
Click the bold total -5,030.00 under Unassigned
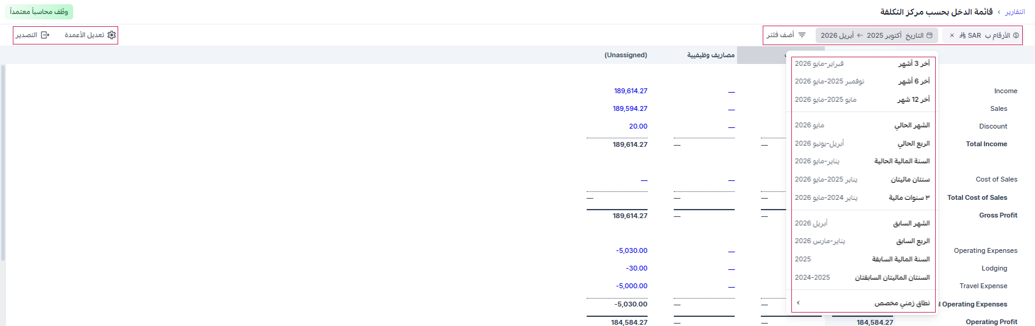(631, 304)
